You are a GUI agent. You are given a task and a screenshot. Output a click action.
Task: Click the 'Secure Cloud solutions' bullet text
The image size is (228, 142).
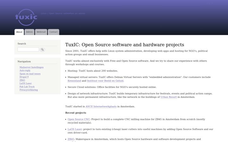pos(112,87)
